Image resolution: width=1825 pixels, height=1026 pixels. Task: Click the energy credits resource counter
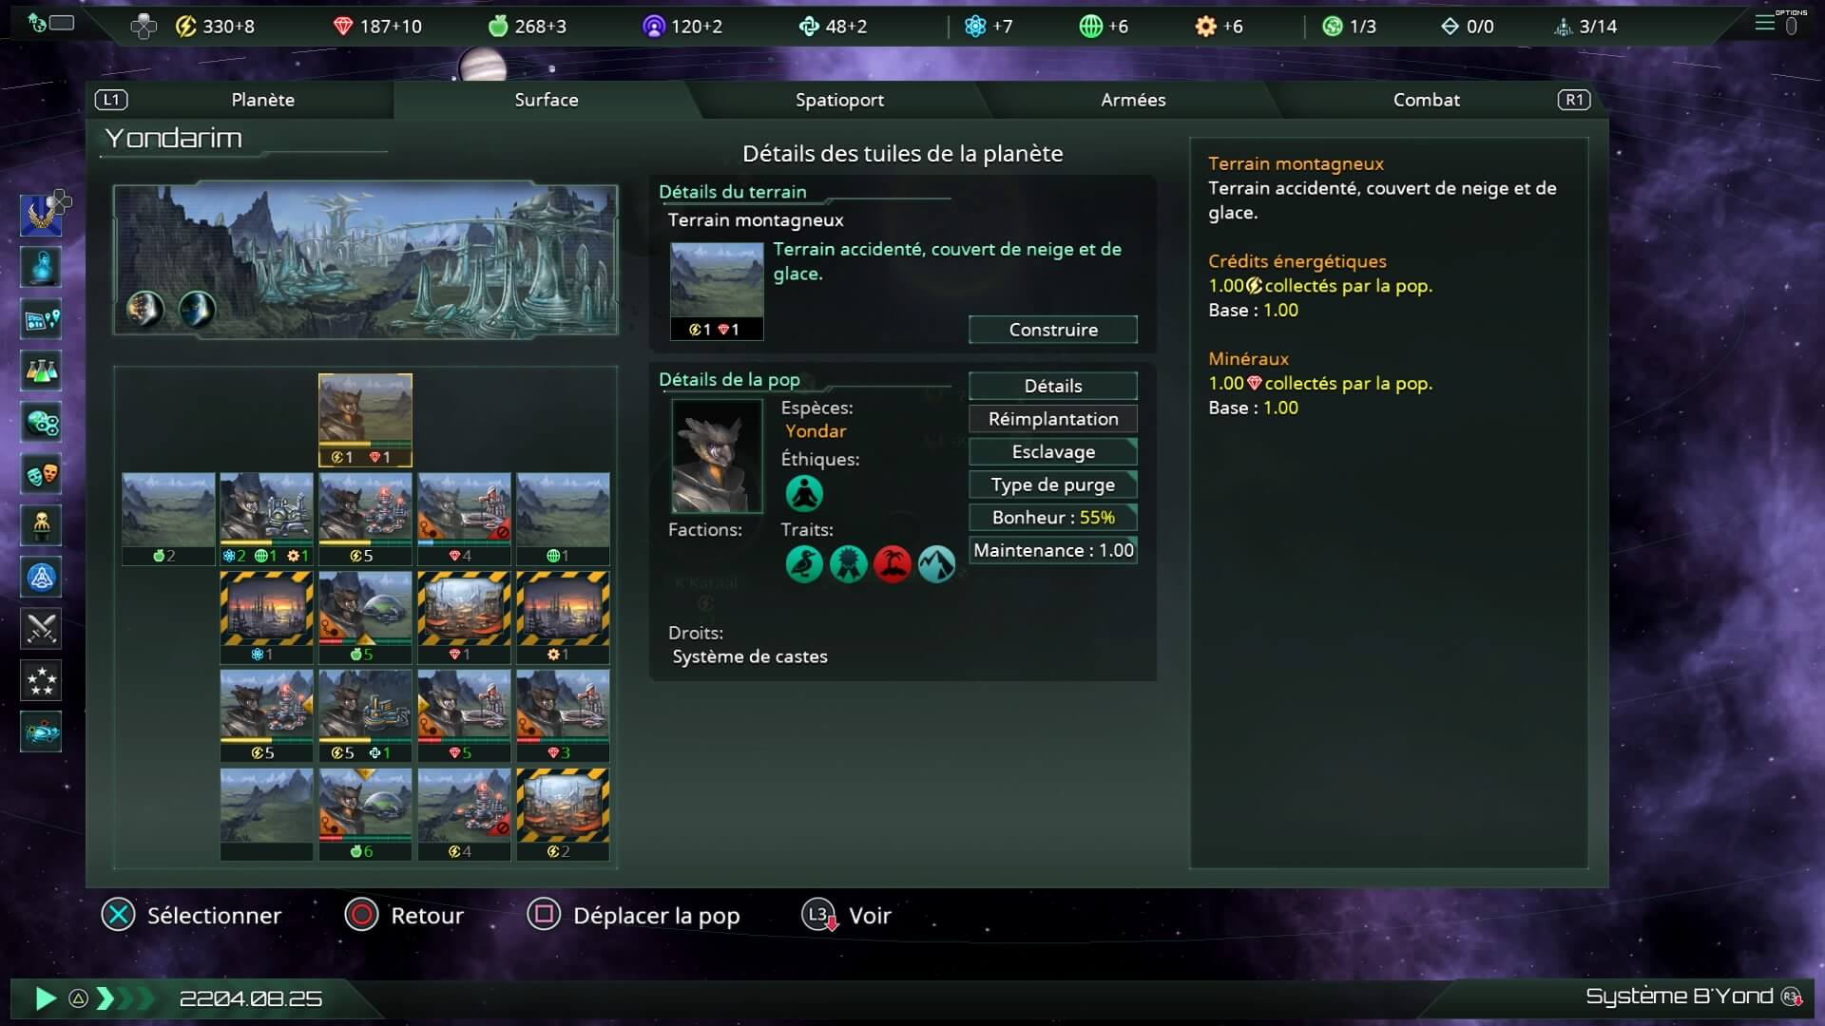point(215,27)
